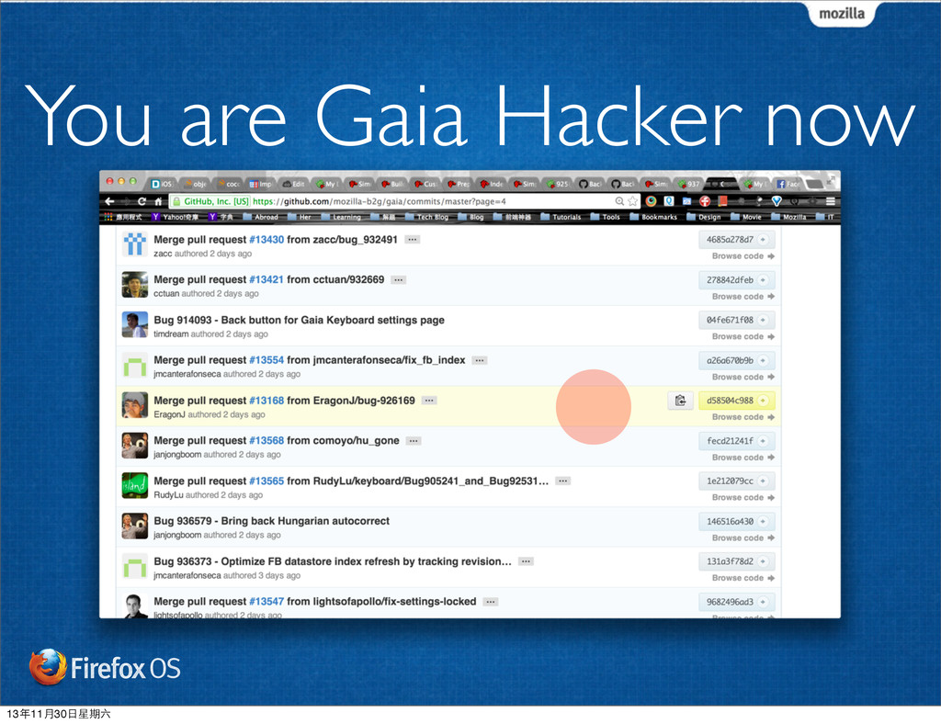The width and height of the screenshot is (941, 724).
Task: Open commit hash 04fe671f08
Action: pyautogui.click(x=730, y=320)
